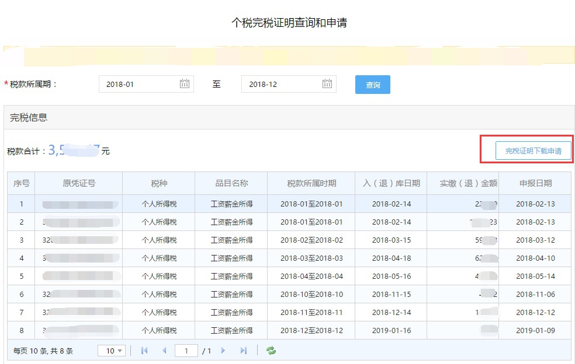Screen dimensions: 575x364
Task: Click the 查询 search button
Action: coord(373,85)
